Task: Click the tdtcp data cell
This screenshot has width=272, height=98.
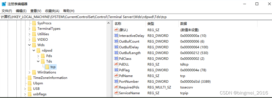Action: pyautogui.click(x=184, y=64)
